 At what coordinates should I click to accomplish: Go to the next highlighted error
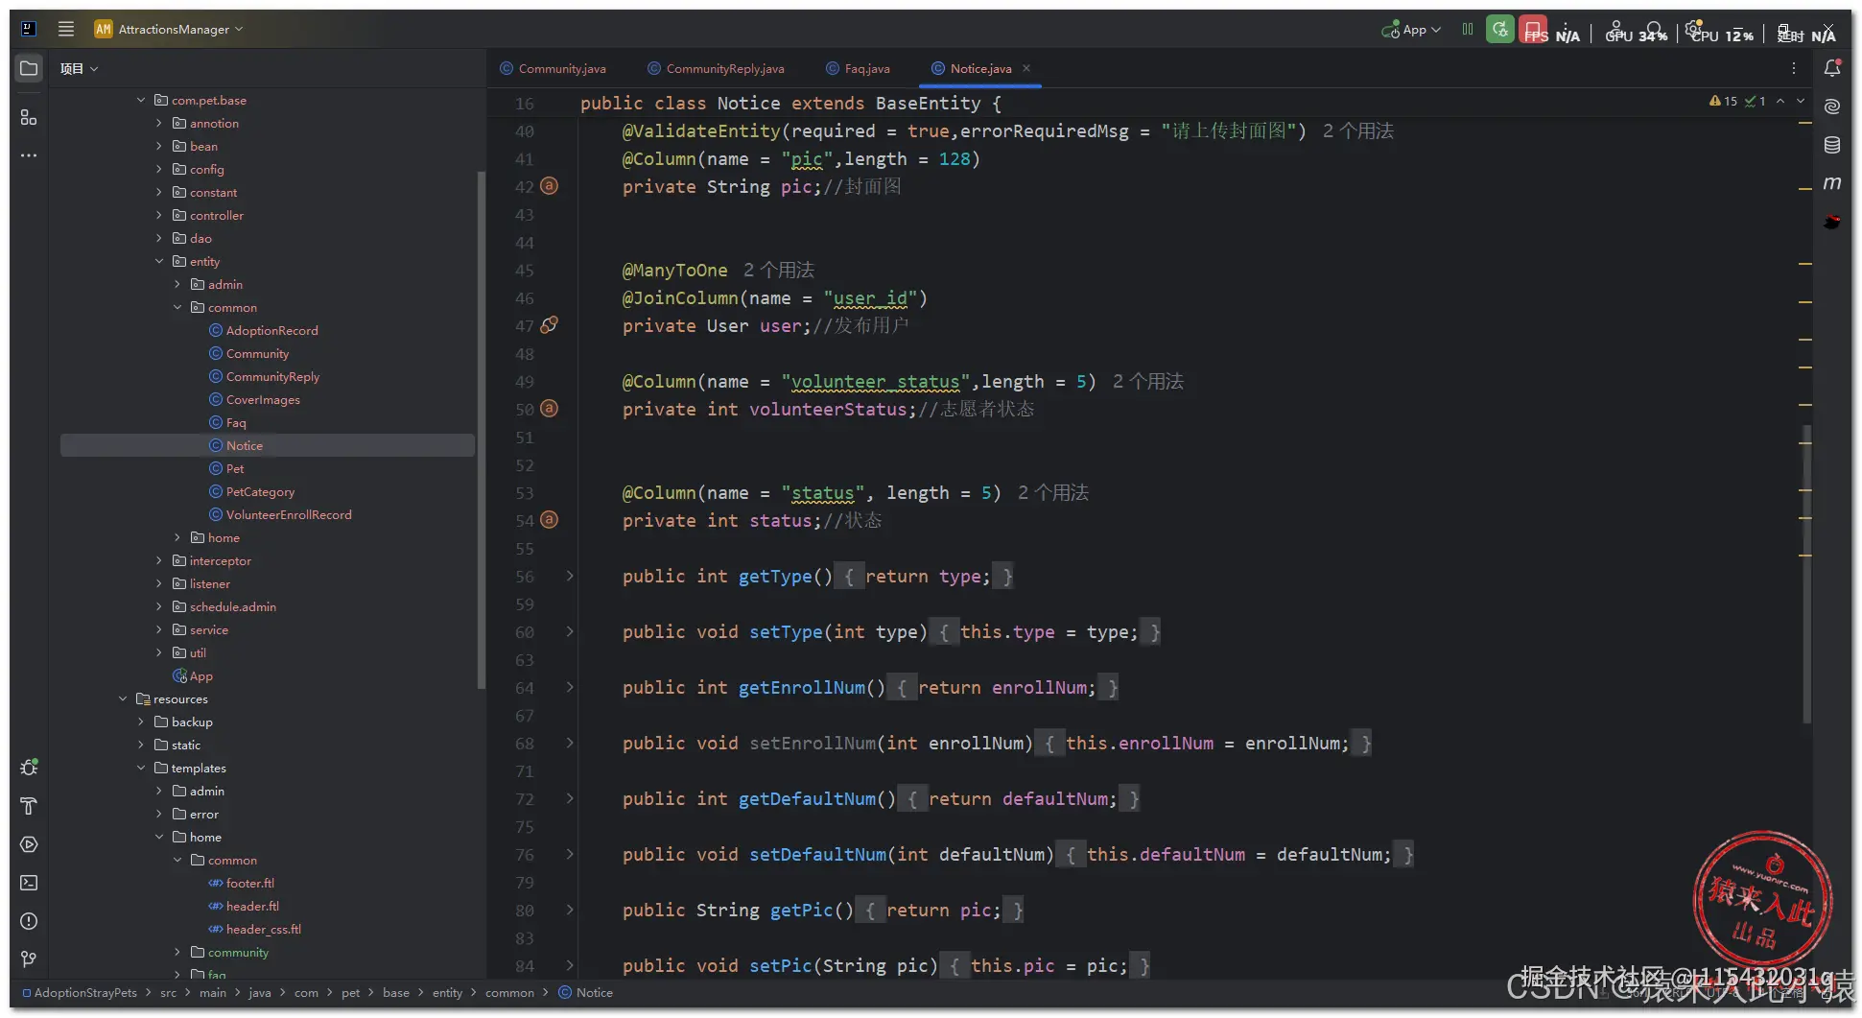click(1801, 101)
